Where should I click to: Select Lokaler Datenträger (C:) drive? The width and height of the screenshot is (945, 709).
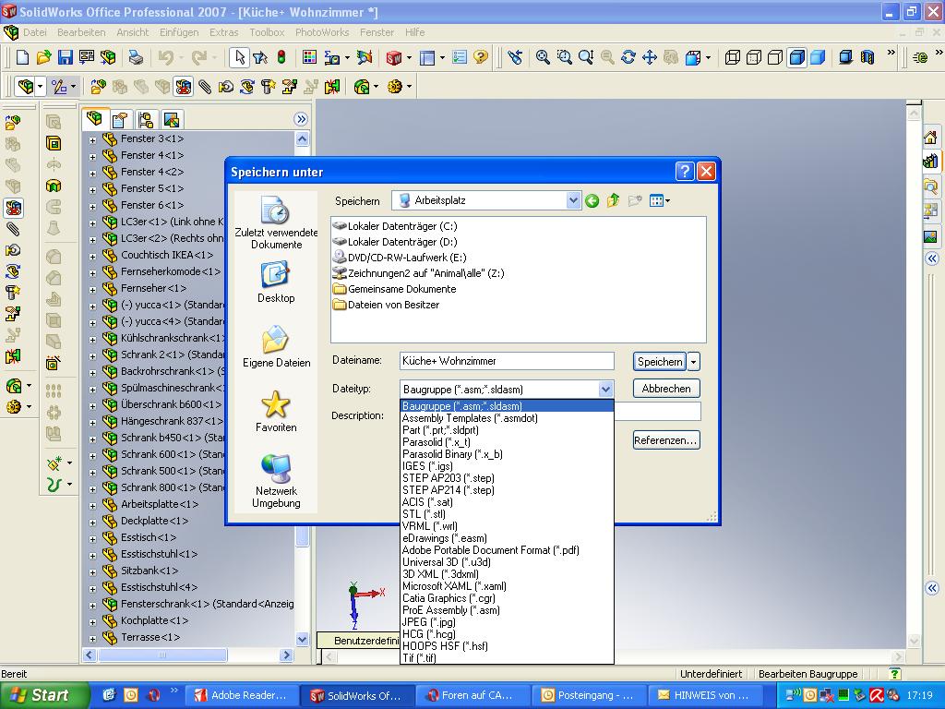point(395,226)
